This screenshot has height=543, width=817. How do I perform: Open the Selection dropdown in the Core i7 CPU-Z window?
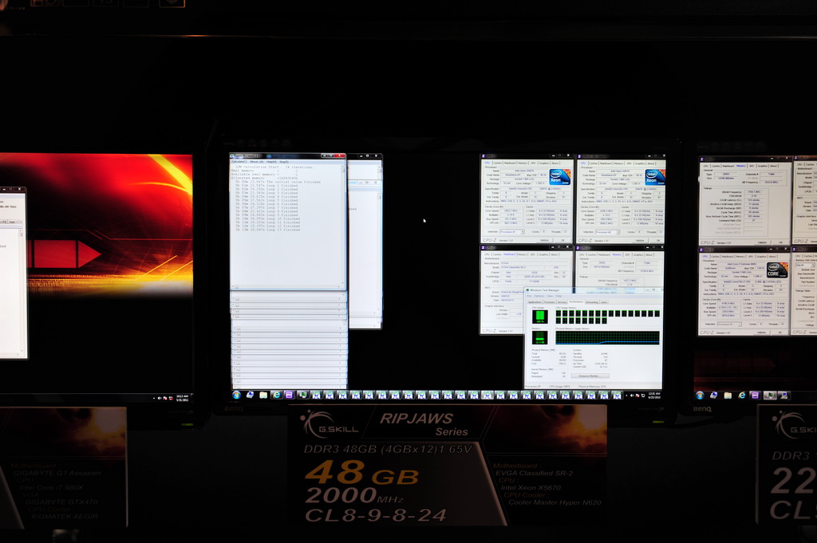(x=731, y=324)
